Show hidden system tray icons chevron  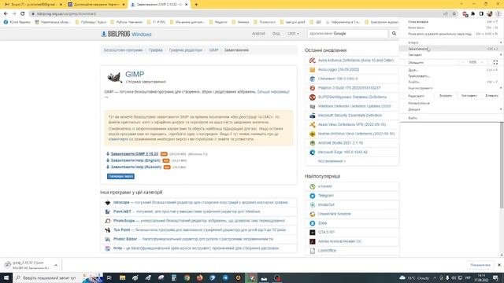click(x=435, y=277)
